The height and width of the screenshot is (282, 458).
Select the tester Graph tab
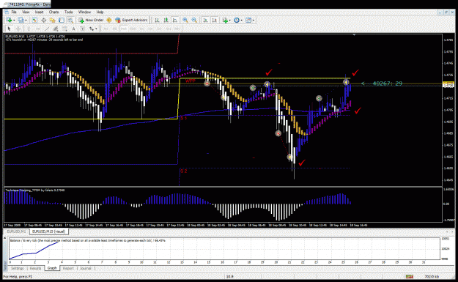pyautogui.click(x=52, y=268)
